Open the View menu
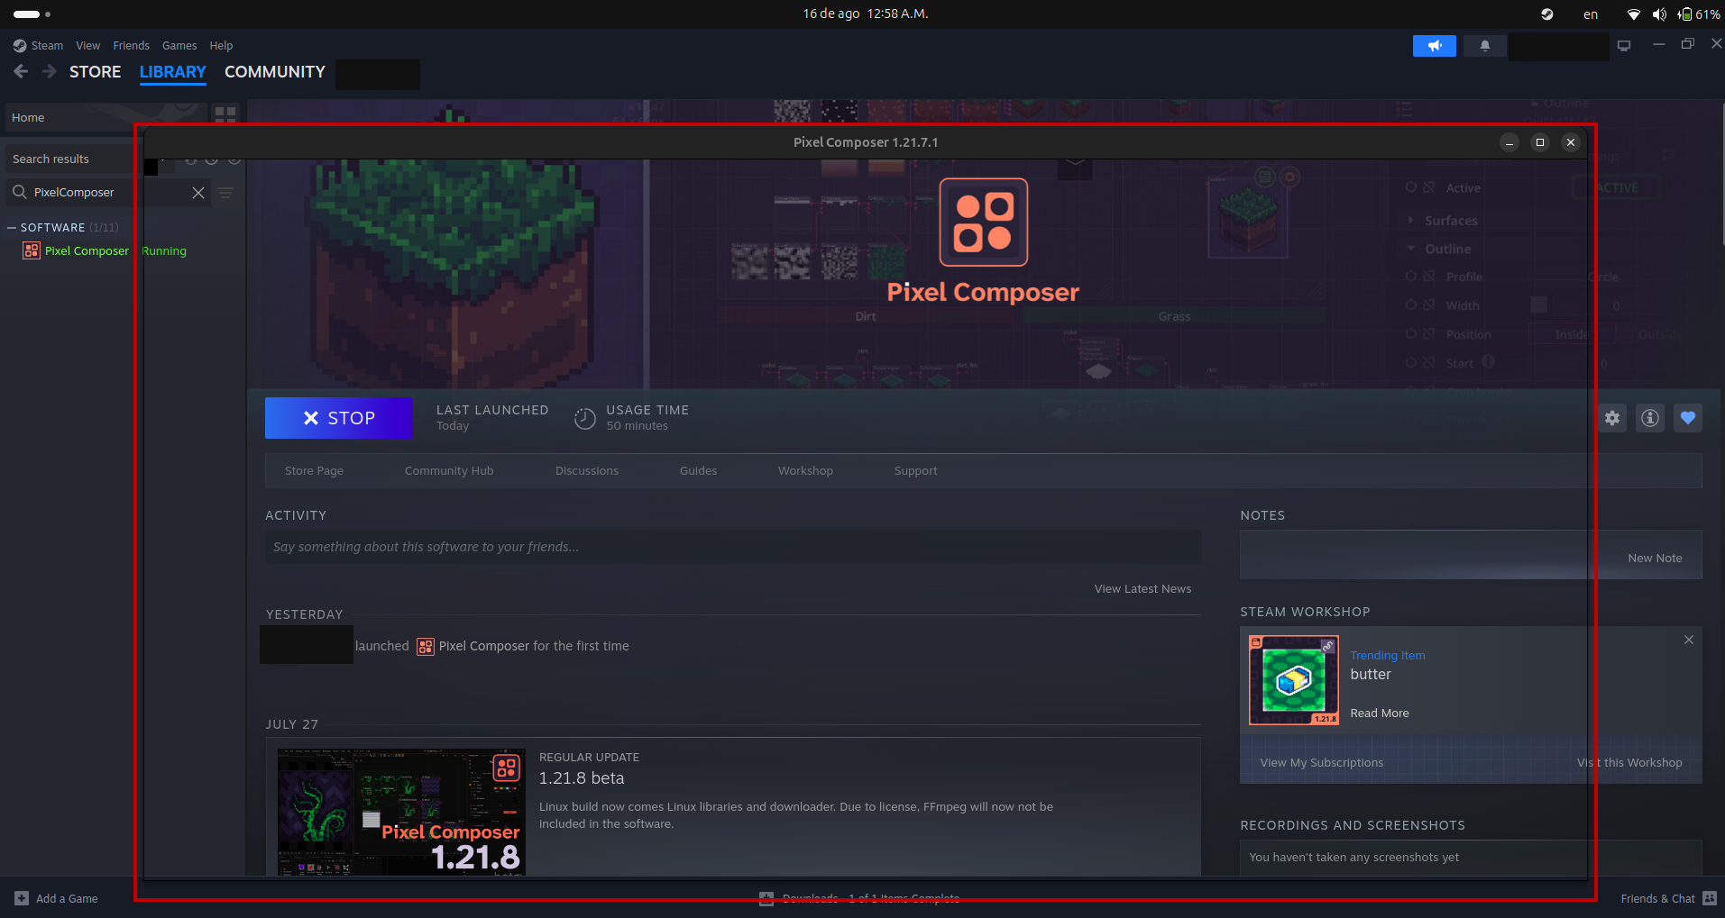This screenshot has height=918, width=1725. [88, 46]
